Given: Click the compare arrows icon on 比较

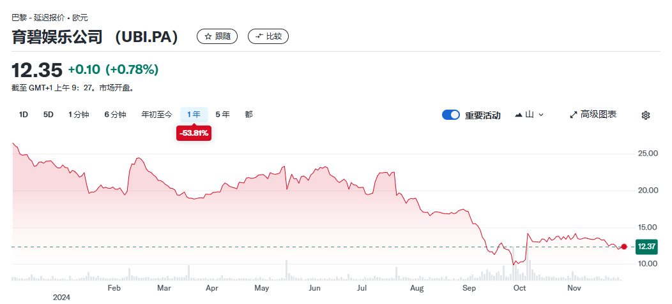Looking at the screenshot, I should pos(259,37).
